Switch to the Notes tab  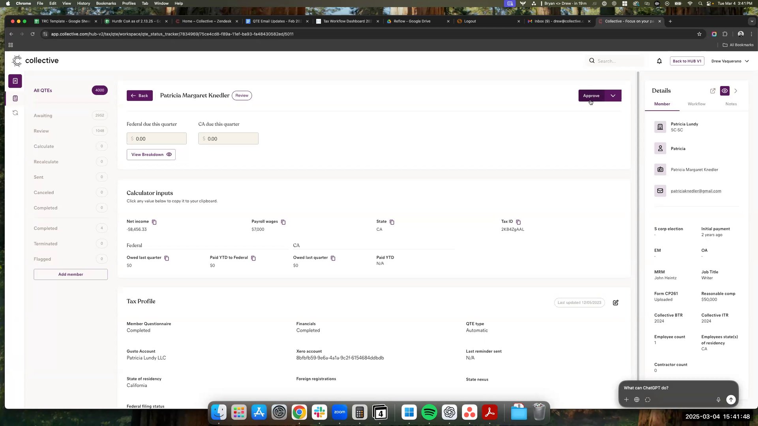click(731, 104)
